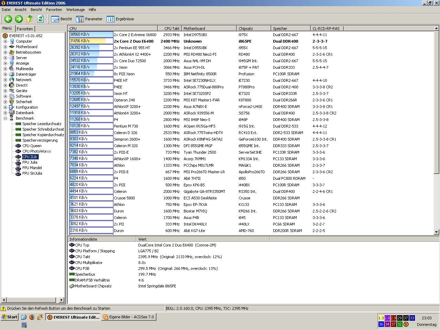Viewport: 440px width, 330px height.
Task: Open the Bericht menu in menu bar
Action: point(36,10)
